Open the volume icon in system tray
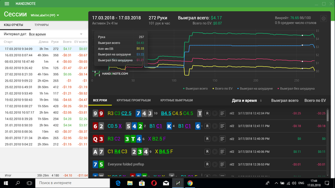Screen dimensions: 335x188 coord(294,183)
